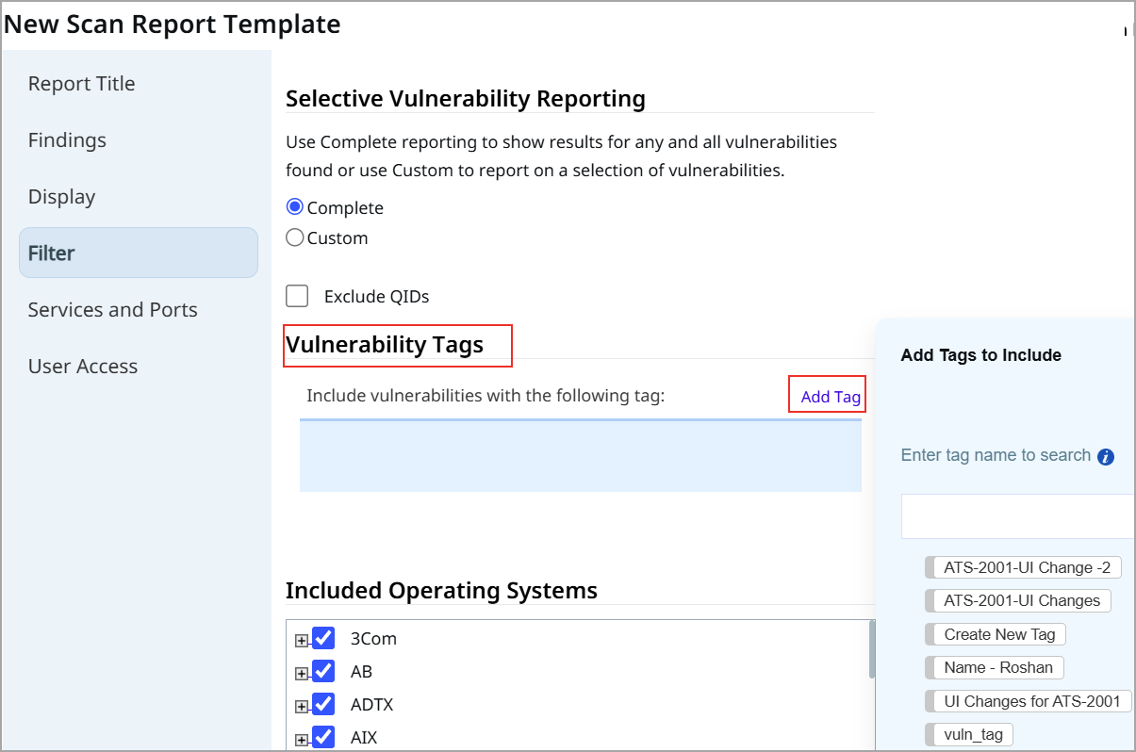Expand the 3Com tree node
This screenshot has width=1136, height=752.
pos(302,641)
